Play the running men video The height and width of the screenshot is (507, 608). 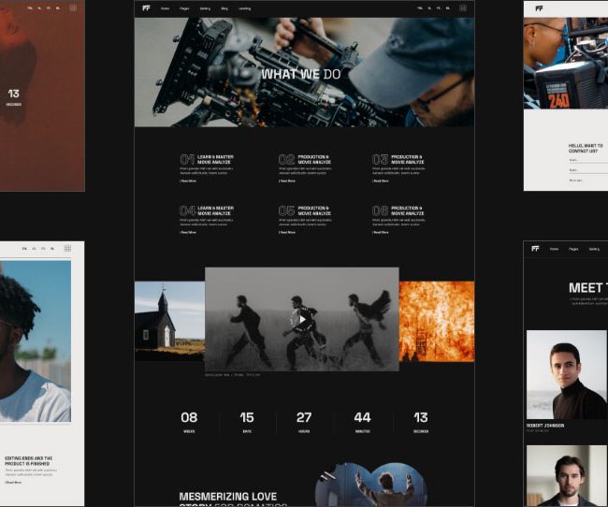coord(302,319)
